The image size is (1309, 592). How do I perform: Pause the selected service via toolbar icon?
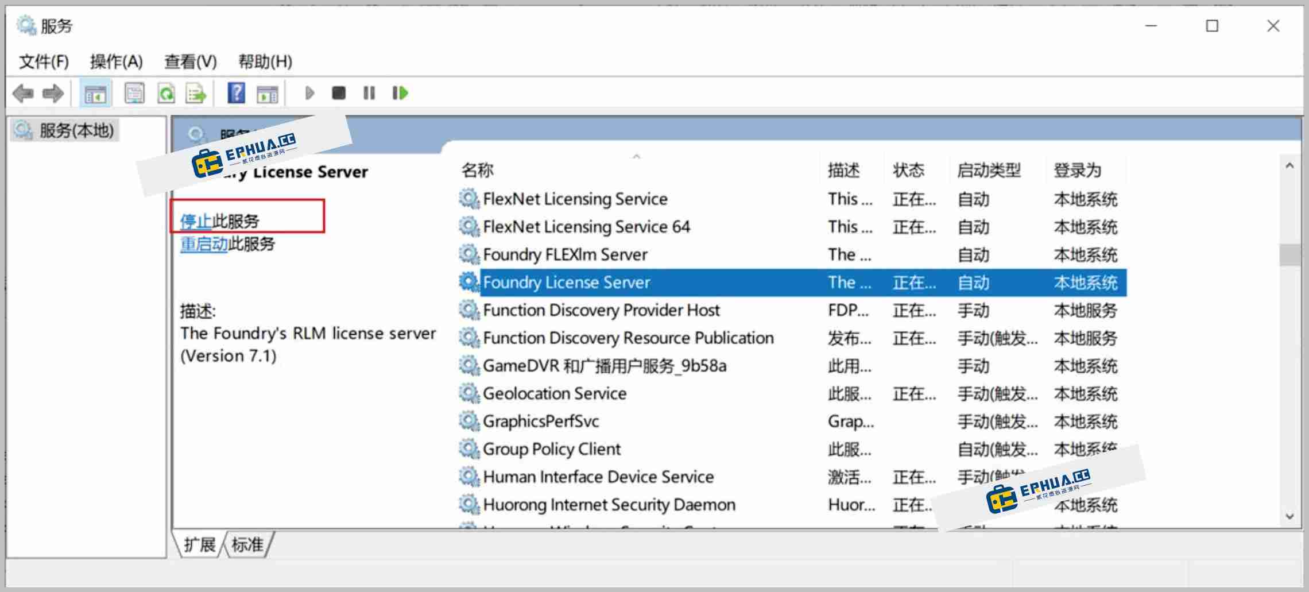(369, 93)
